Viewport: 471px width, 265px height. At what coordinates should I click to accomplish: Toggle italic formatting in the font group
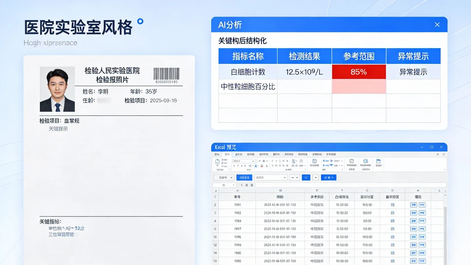(238, 166)
